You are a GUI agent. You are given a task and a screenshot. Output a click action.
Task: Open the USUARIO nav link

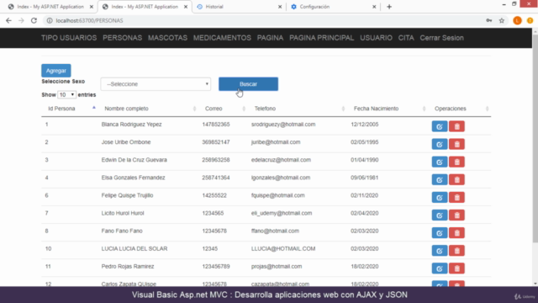(x=376, y=38)
